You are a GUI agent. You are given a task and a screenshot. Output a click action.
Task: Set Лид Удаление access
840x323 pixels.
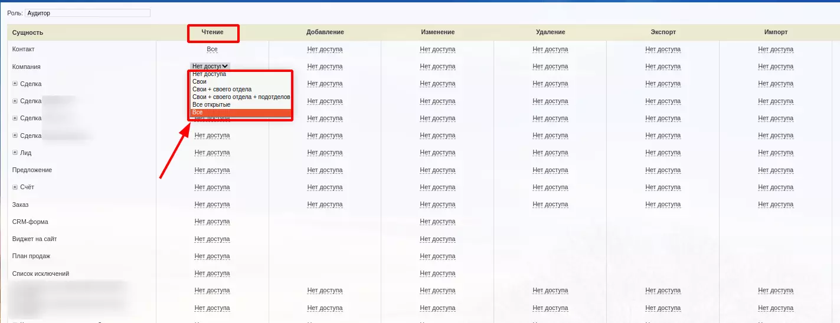550,153
